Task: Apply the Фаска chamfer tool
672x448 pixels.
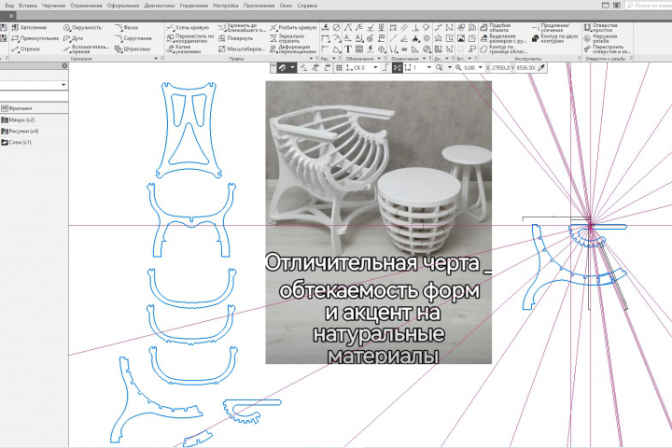Action: [x=126, y=27]
